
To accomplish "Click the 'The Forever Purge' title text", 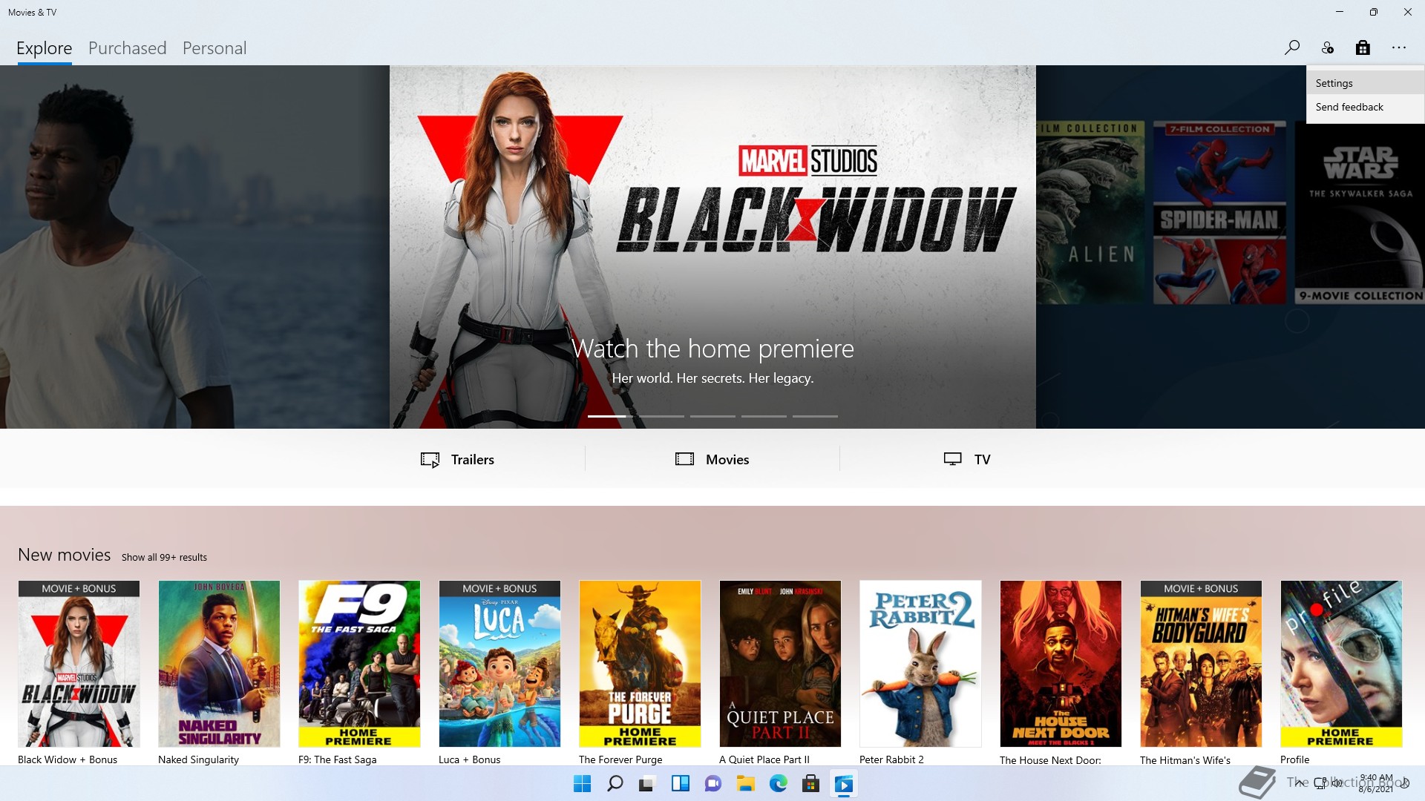I will pos(620,759).
